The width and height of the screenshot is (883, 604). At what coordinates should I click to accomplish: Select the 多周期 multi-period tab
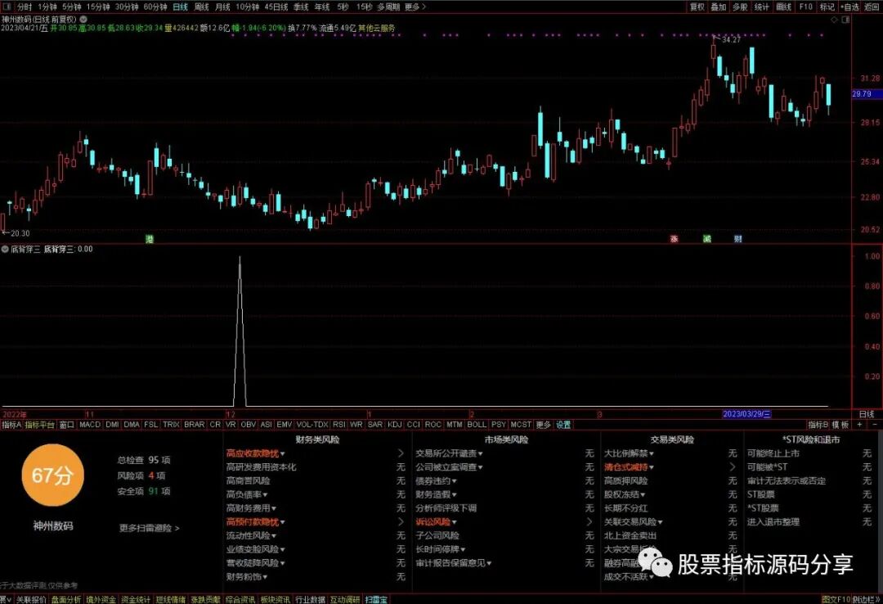(388, 7)
